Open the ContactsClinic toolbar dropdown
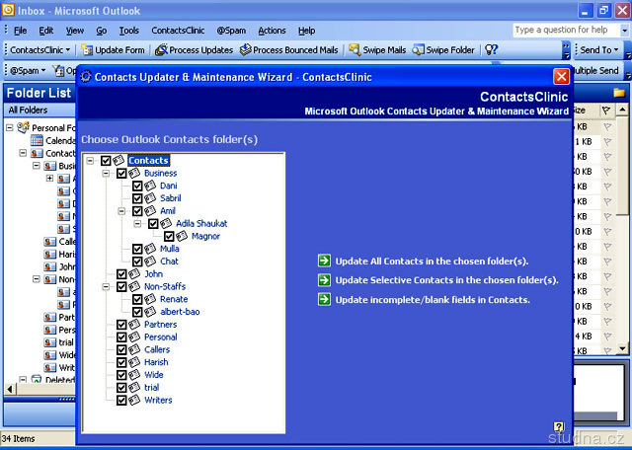The height and width of the screenshot is (450, 632). point(39,49)
